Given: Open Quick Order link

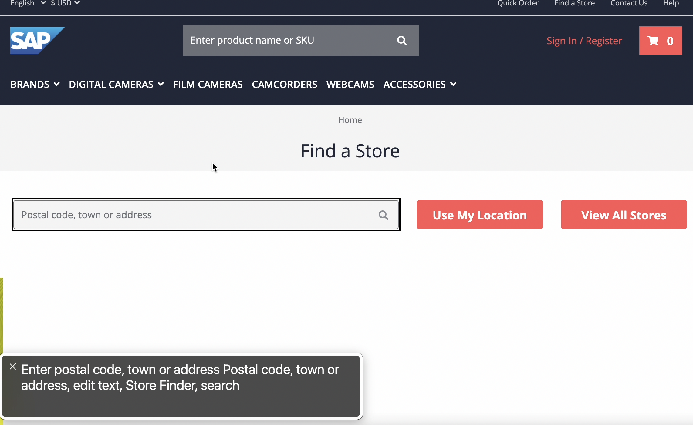Looking at the screenshot, I should [x=518, y=3].
